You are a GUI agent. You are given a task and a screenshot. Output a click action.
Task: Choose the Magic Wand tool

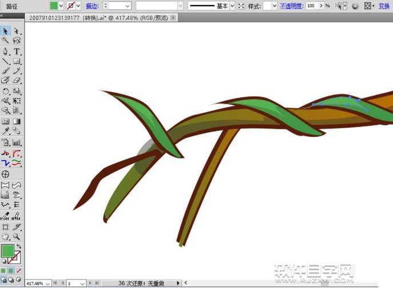tap(5, 41)
